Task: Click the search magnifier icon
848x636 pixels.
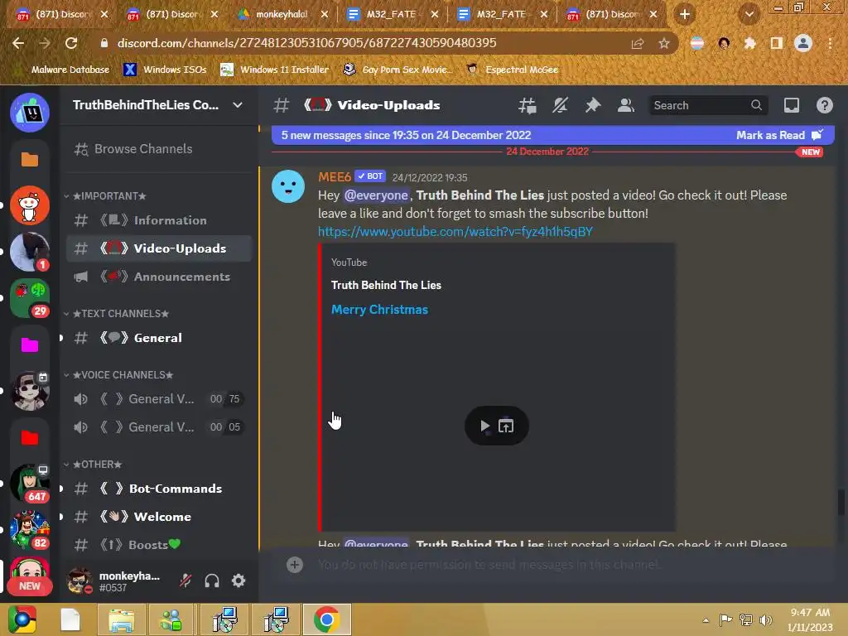Action: [x=756, y=105]
